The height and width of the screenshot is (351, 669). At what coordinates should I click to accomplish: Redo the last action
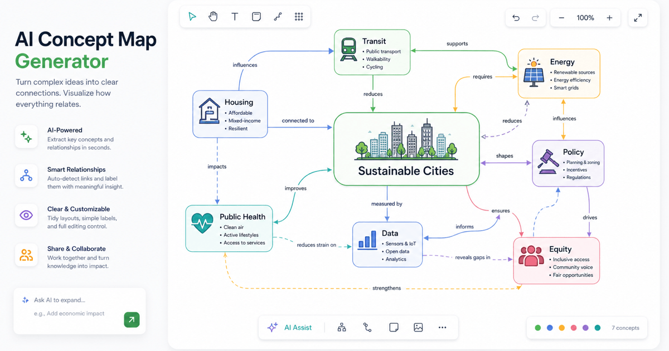coord(535,18)
